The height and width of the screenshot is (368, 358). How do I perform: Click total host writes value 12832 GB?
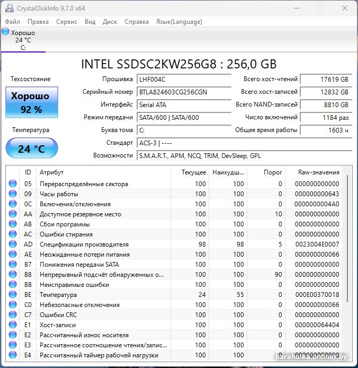pyautogui.click(x=326, y=92)
